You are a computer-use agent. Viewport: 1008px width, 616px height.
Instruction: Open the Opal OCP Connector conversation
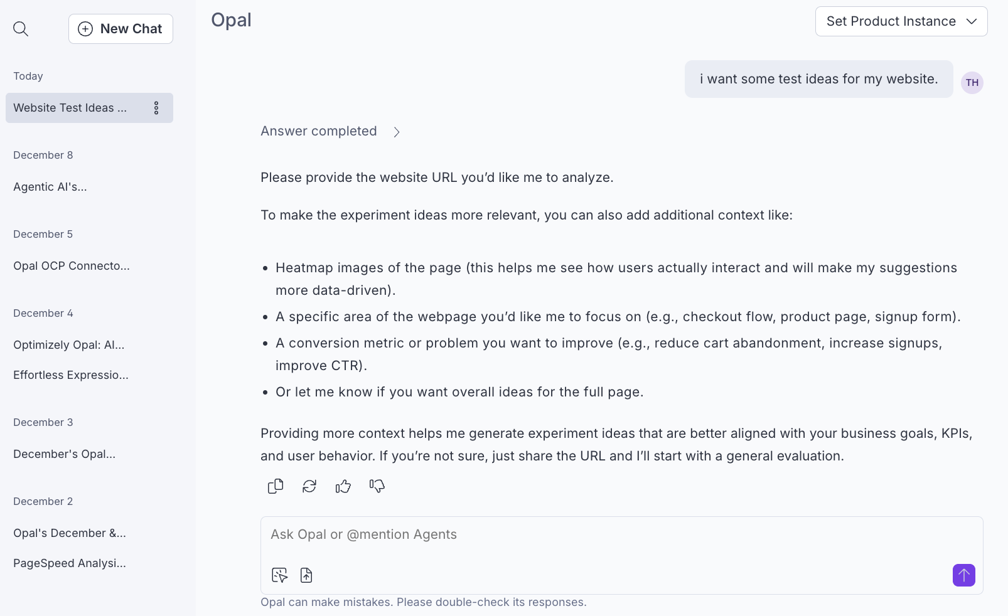71,265
